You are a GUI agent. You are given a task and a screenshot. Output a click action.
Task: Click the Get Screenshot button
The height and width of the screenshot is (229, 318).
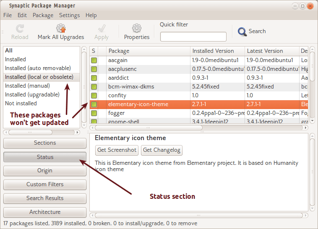pos(117,150)
